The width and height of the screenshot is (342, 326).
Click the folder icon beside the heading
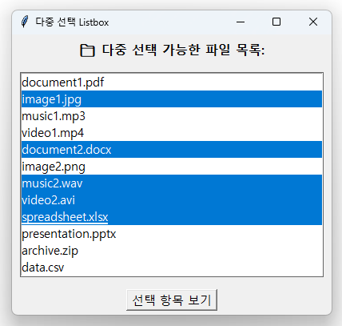87,50
